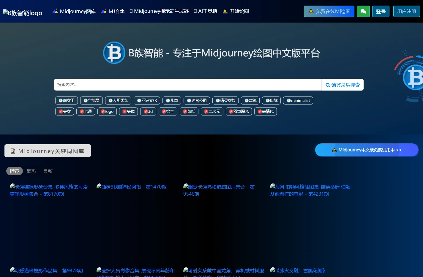Click Midjourney中文版免费试用中 banner button

click(367, 150)
